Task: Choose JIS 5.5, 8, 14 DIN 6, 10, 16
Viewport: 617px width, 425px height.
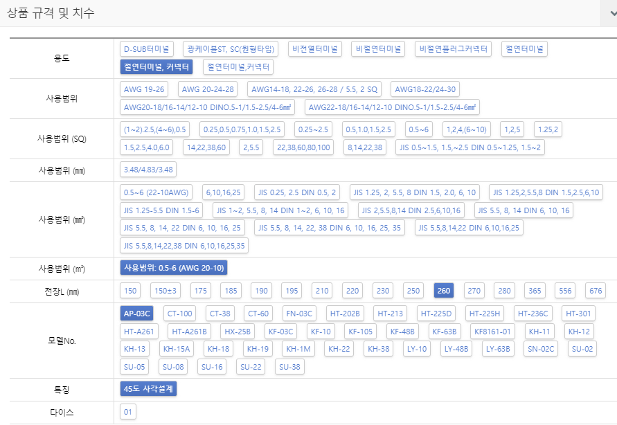Action: [524, 210]
